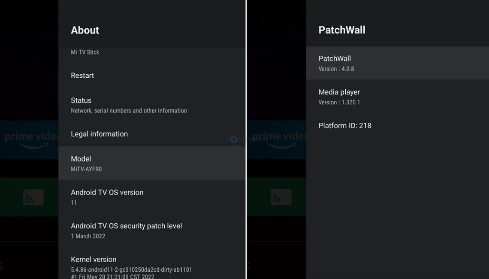Click the Platform ID: 218 row
The image size is (489, 279).
pyautogui.click(x=345, y=126)
